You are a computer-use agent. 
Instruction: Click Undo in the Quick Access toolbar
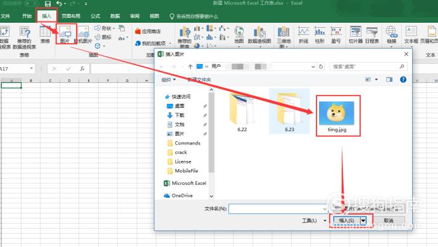coord(59,4)
